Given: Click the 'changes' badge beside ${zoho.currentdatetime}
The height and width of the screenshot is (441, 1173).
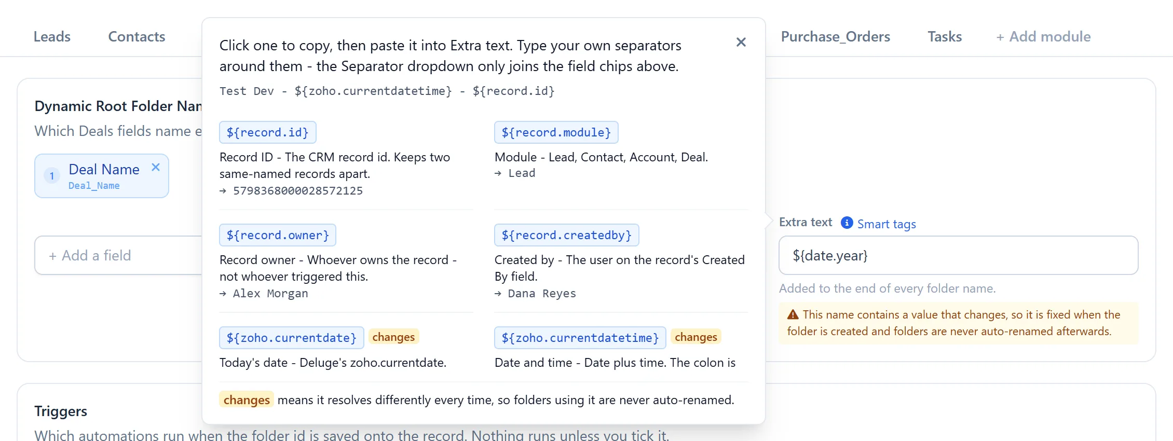Looking at the screenshot, I should (x=696, y=337).
